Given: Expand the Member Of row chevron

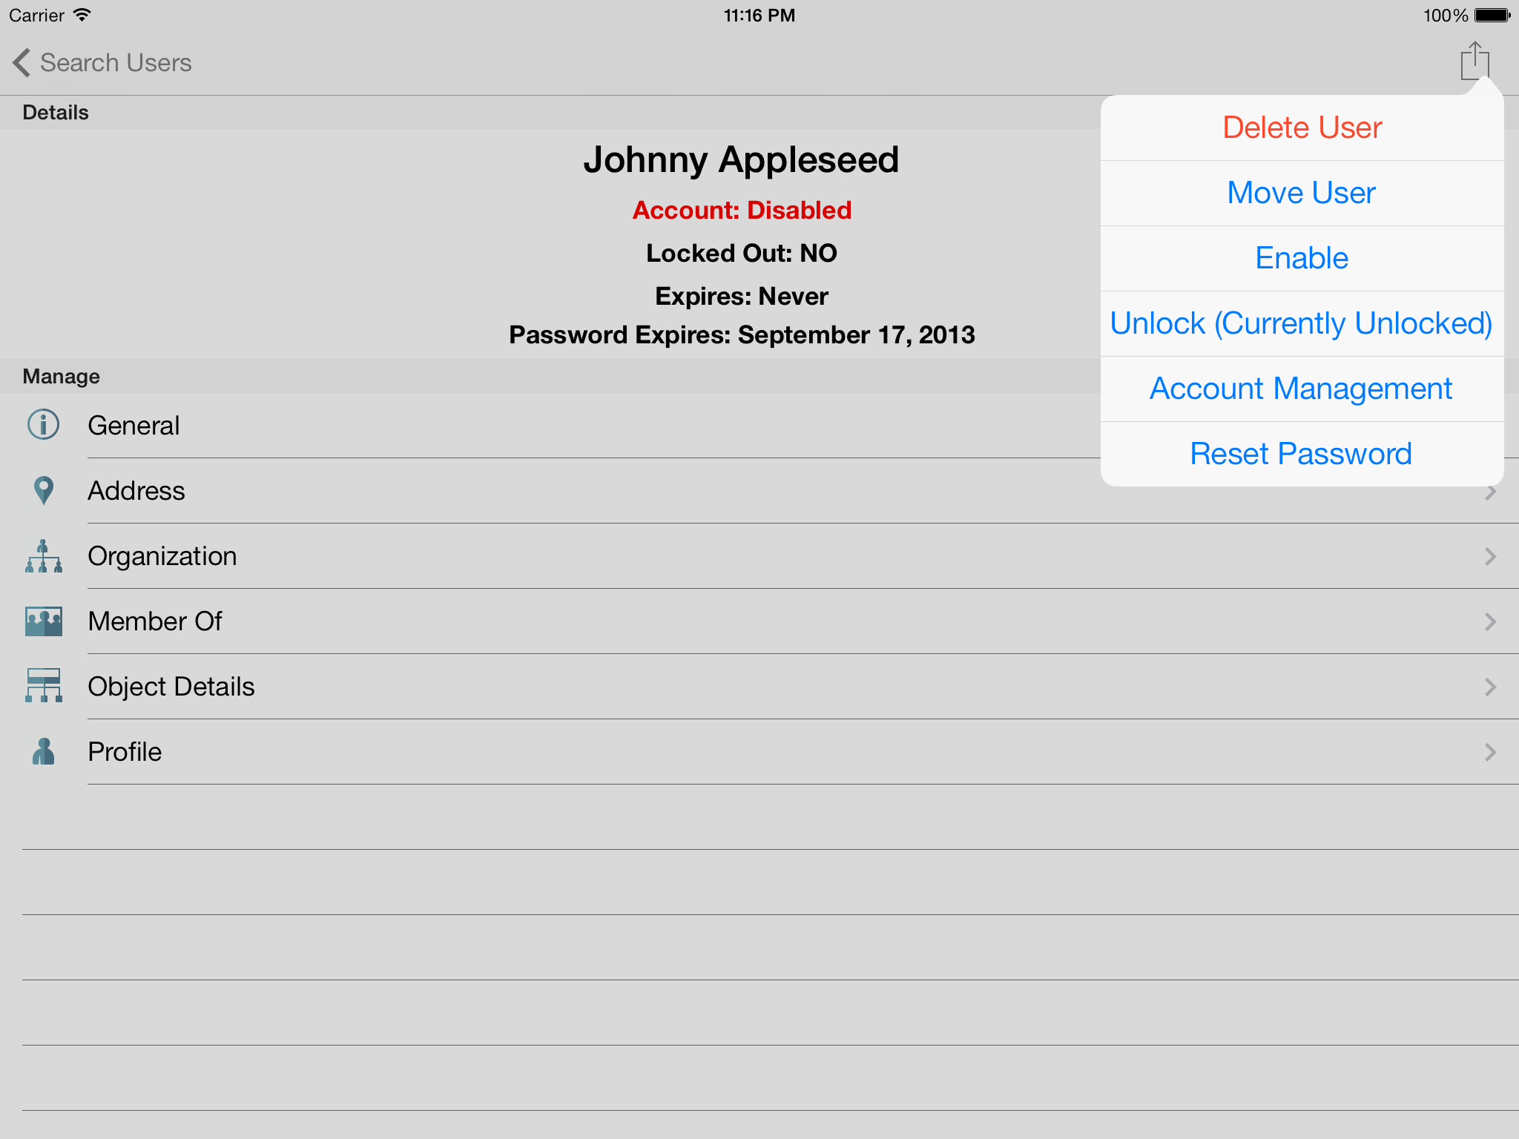Looking at the screenshot, I should pyautogui.click(x=1490, y=621).
